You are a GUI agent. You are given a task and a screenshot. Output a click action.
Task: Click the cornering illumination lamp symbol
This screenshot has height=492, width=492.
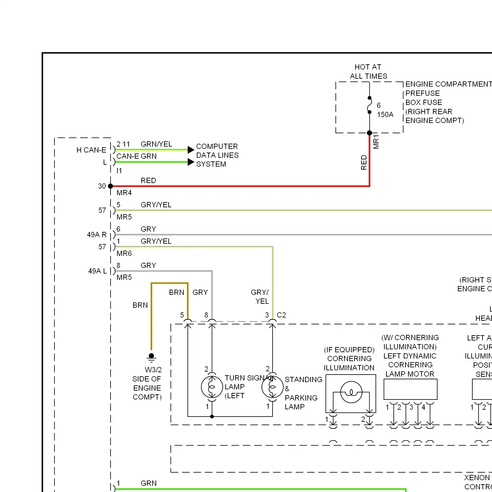coord(351,392)
